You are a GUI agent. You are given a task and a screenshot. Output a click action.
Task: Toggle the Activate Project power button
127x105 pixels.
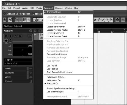click(x=5, y=20)
